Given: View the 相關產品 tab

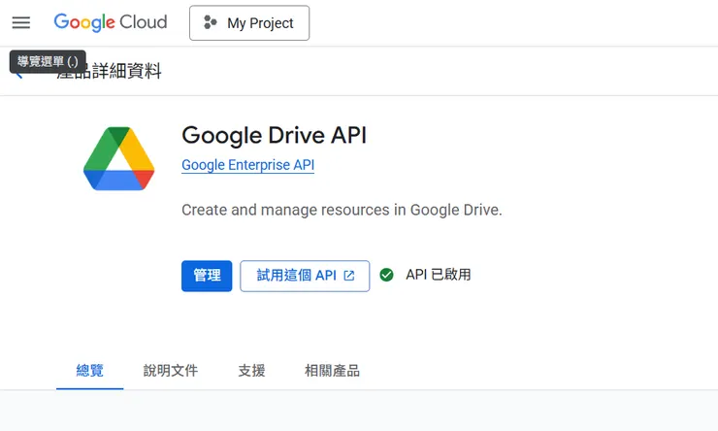Looking at the screenshot, I should 332,371.
